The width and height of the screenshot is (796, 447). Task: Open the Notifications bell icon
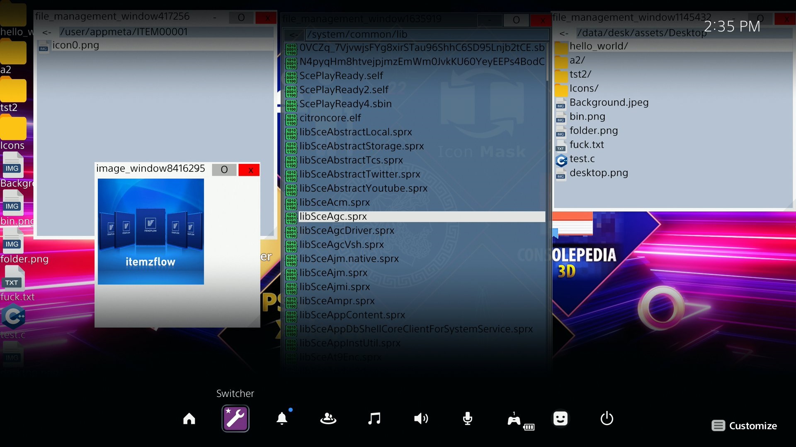coord(282,419)
